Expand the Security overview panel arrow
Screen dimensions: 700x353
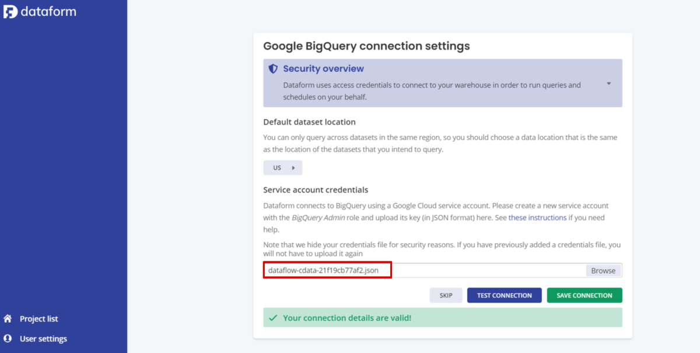click(608, 83)
